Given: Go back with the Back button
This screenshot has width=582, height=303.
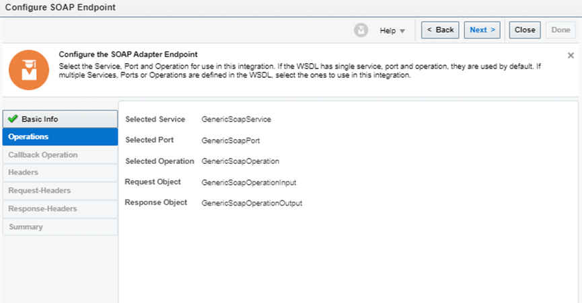Looking at the screenshot, I should 440,30.
